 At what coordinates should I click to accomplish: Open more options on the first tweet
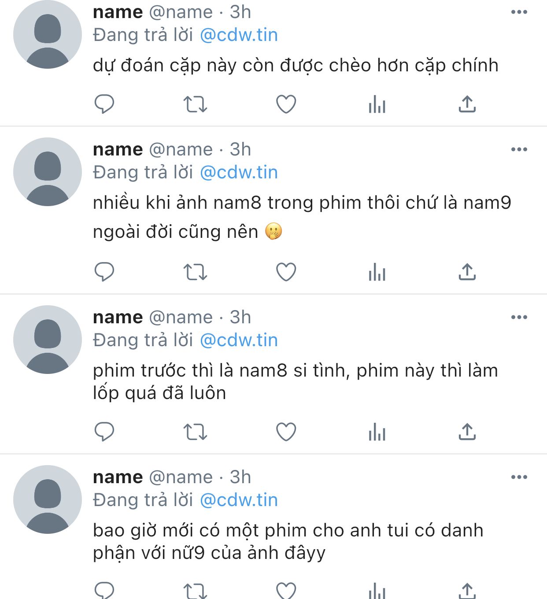[x=519, y=12]
